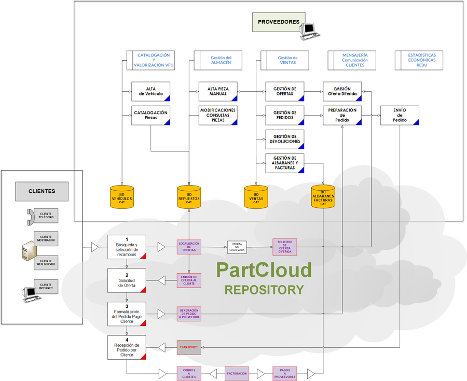
Task: Click the desktop computer icon beside CLIENTE INTERNET
Action: point(31,295)
